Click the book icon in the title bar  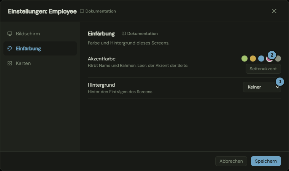coord(82,11)
